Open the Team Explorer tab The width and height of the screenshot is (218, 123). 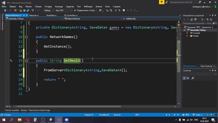click(208, 66)
